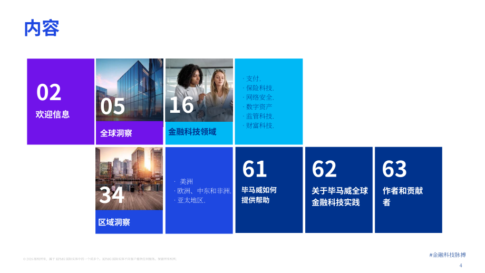Select the 05 glass building thumbnail
This screenshot has height=273, width=485.
tap(130, 90)
